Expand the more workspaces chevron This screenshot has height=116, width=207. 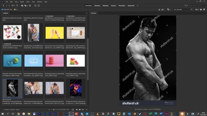click(x=137, y=6)
